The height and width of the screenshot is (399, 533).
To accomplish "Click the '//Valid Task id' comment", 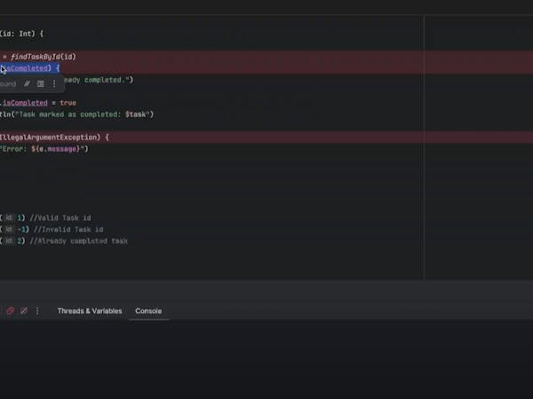I will coord(60,218).
